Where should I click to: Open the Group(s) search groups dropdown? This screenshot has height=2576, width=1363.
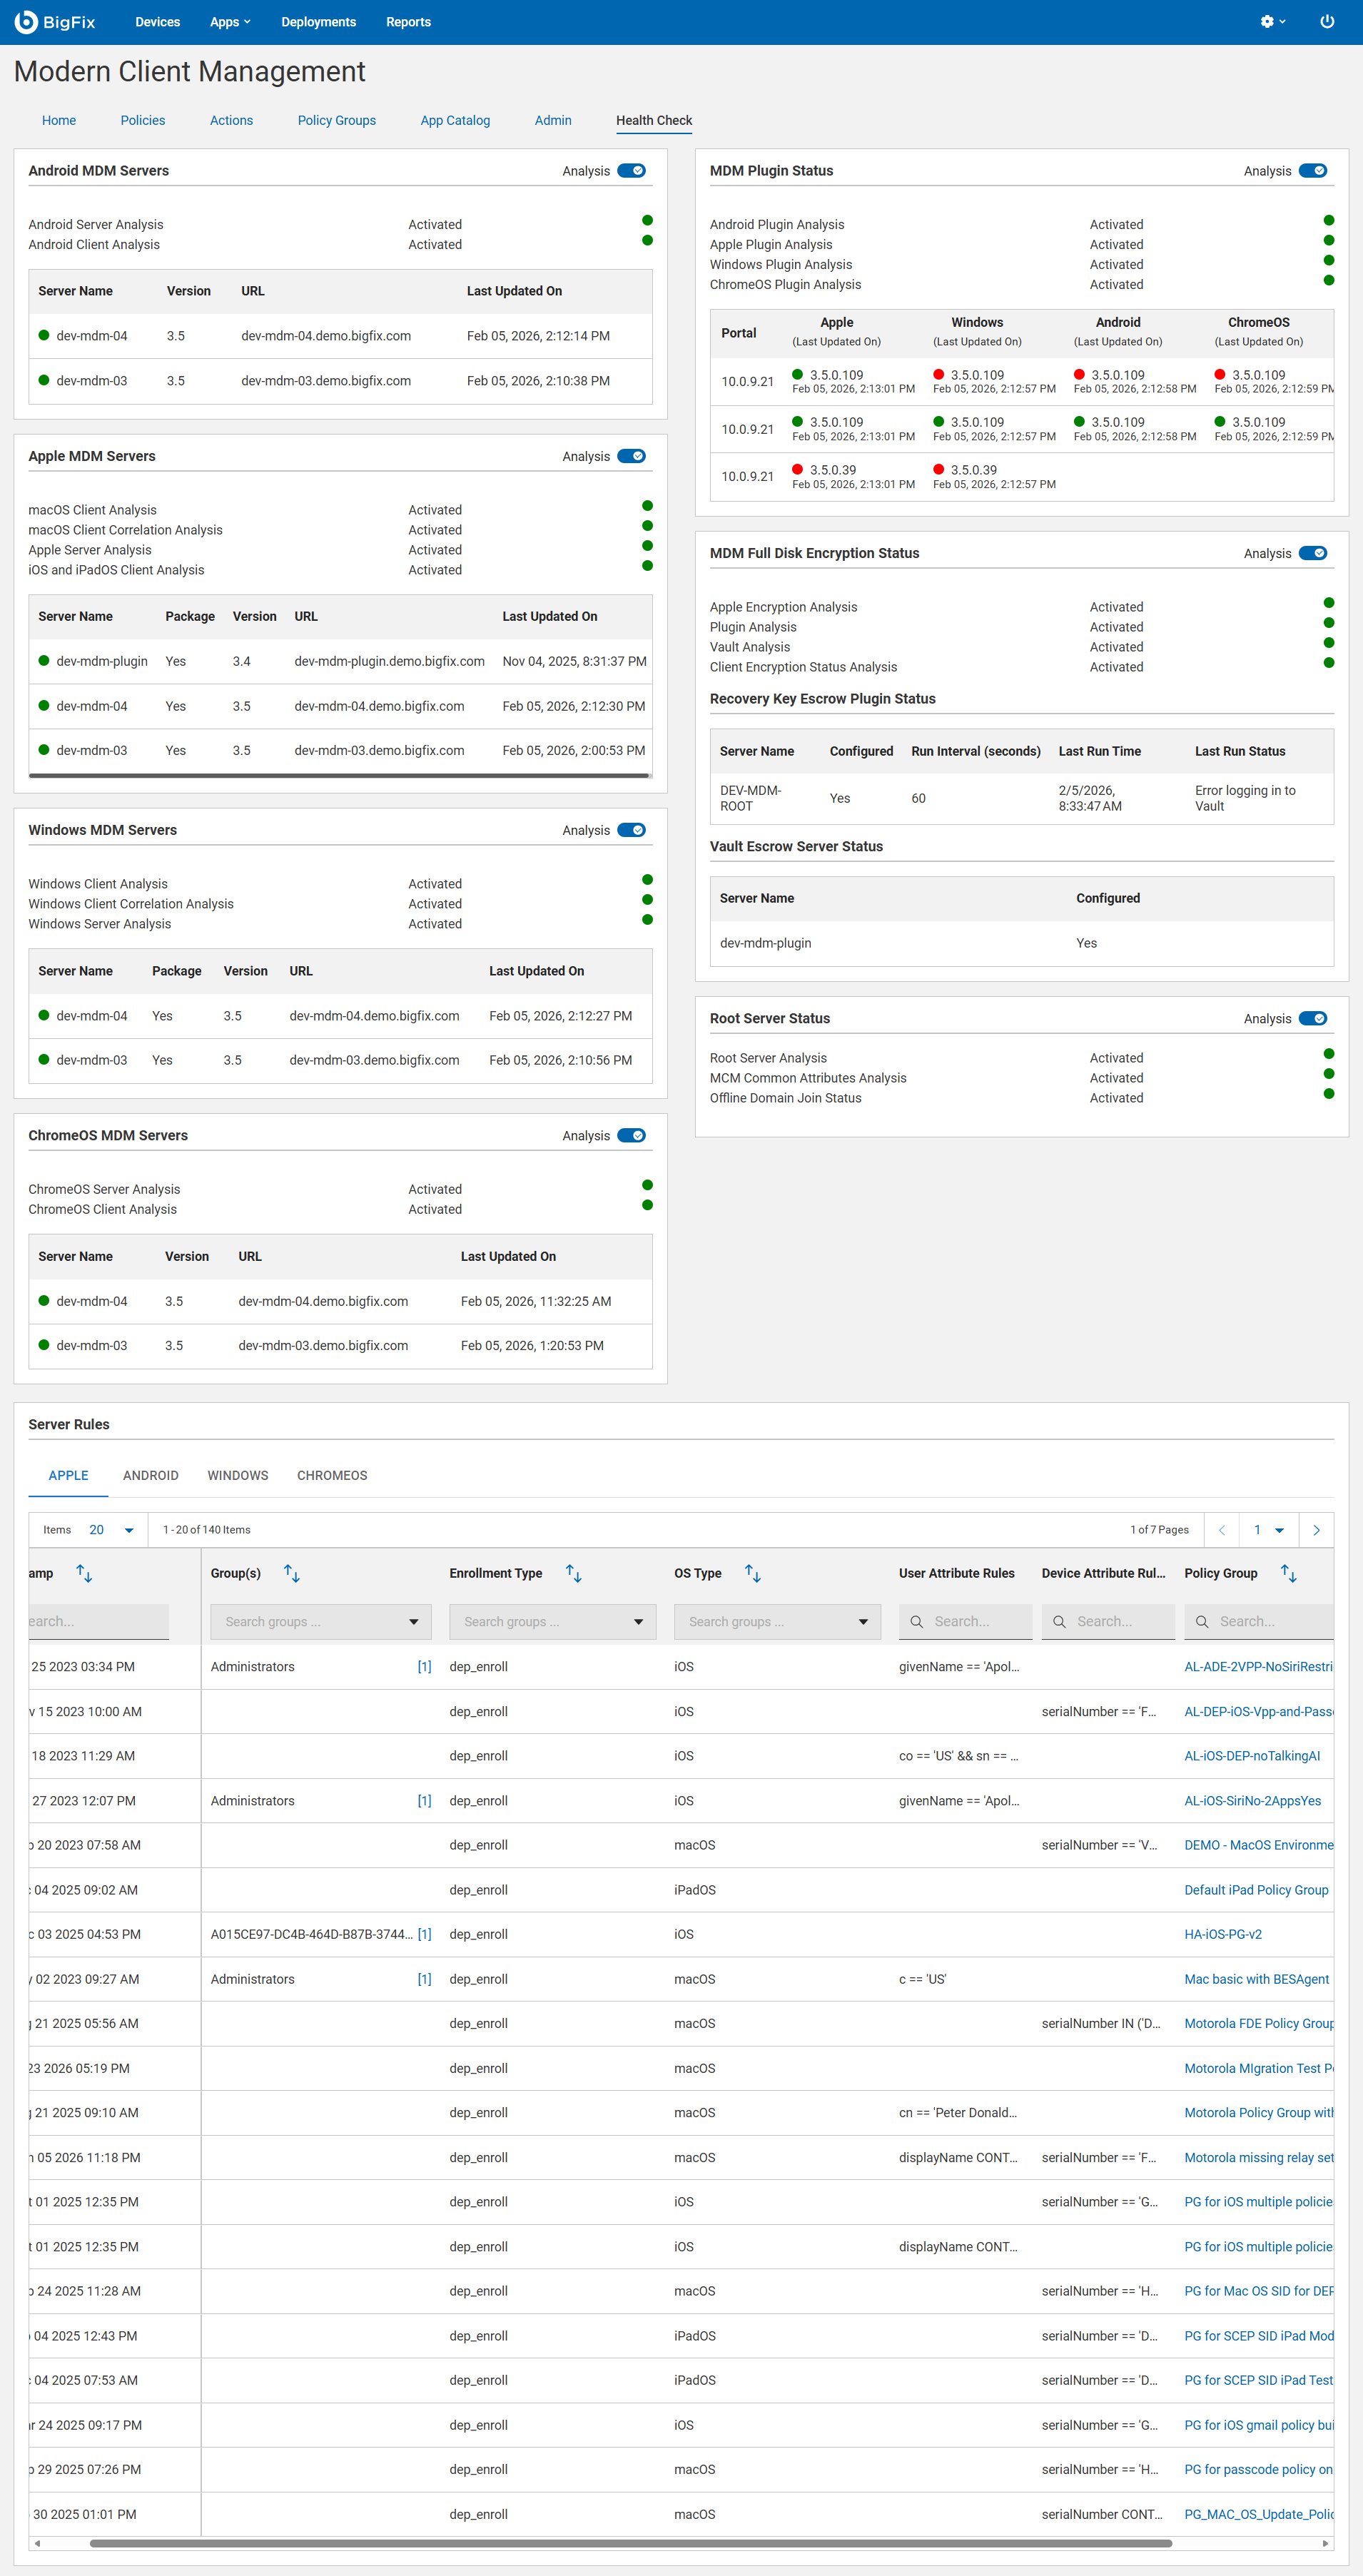pos(321,1622)
